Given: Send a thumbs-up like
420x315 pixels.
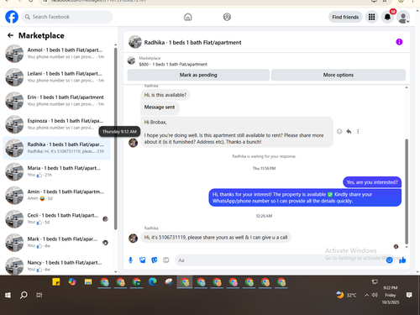Looking at the screenshot, I should [x=402, y=260].
